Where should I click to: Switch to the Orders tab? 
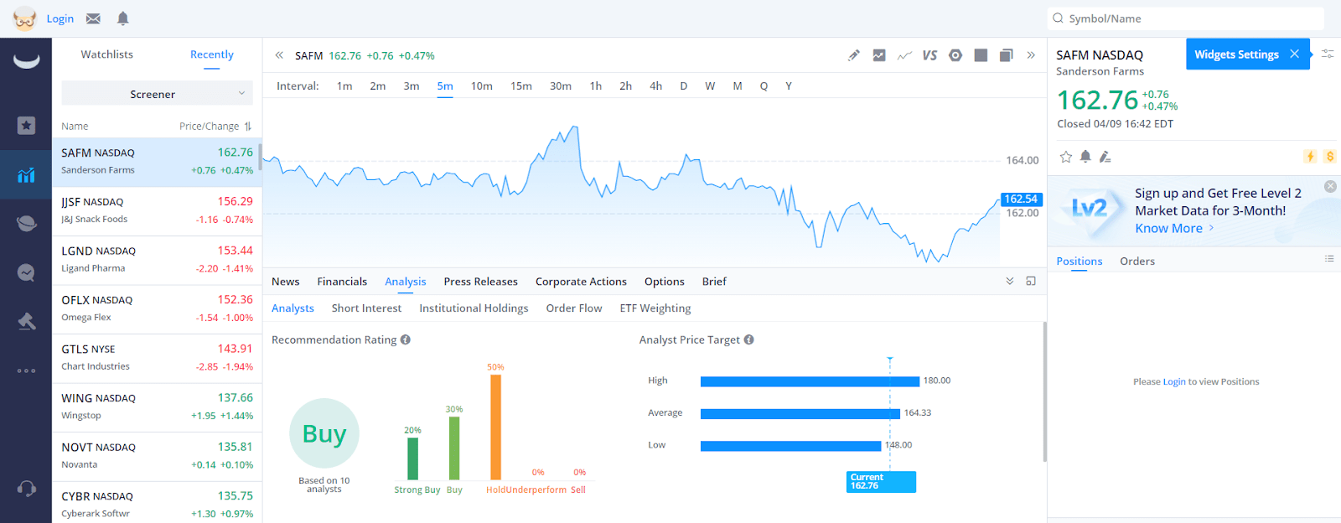click(x=1137, y=261)
